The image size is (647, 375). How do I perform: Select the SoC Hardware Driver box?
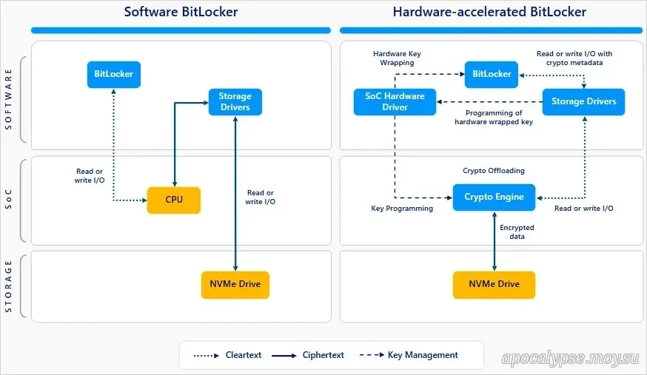(x=395, y=102)
